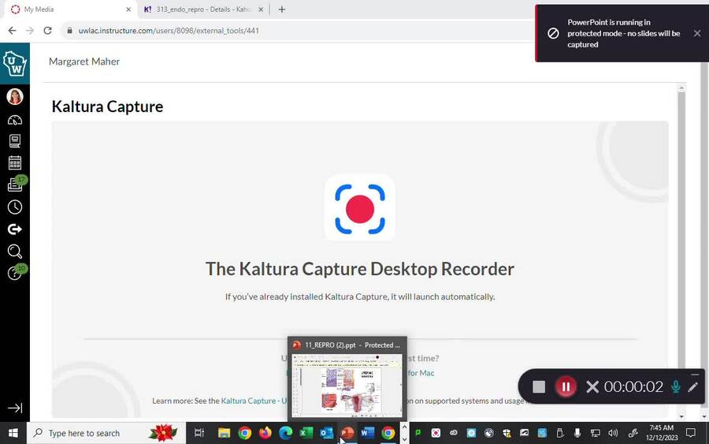Switch to the 313_endo_repro Details tab
Screen dimensions: 709x444
click(203, 9)
